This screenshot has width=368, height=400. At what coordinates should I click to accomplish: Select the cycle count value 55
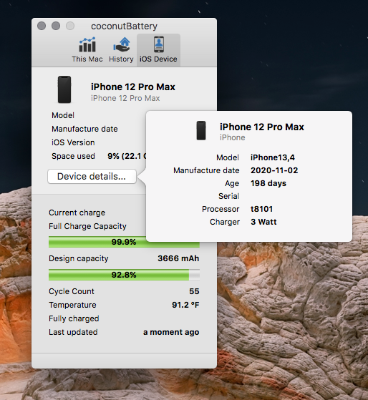tap(194, 291)
